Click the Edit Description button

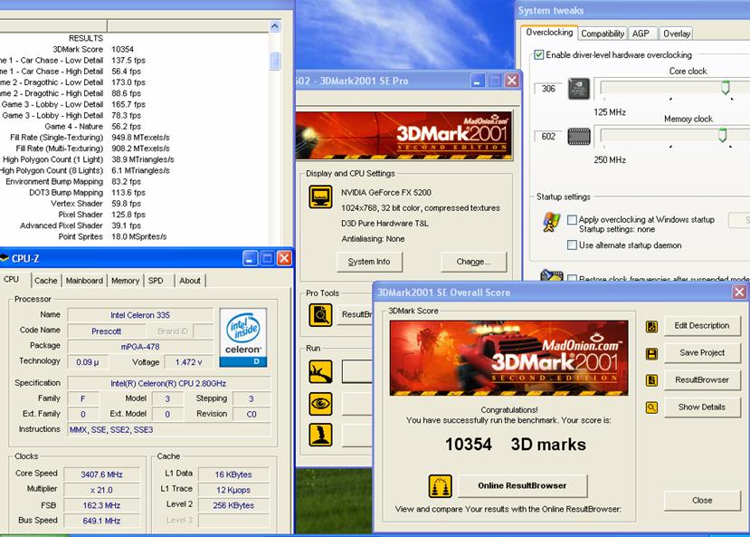point(702,326)
